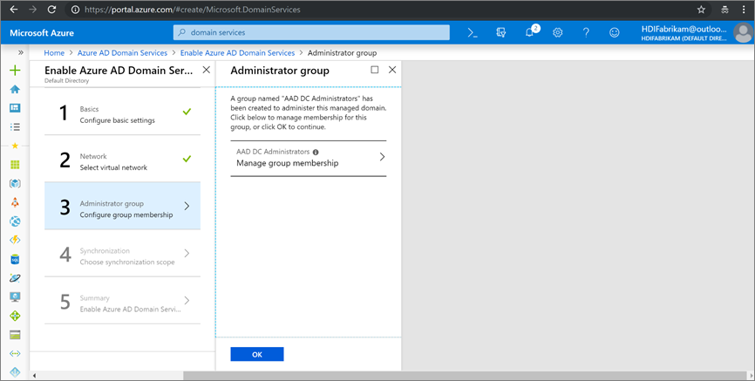Click the browser back arrow

tap(13, 10)
